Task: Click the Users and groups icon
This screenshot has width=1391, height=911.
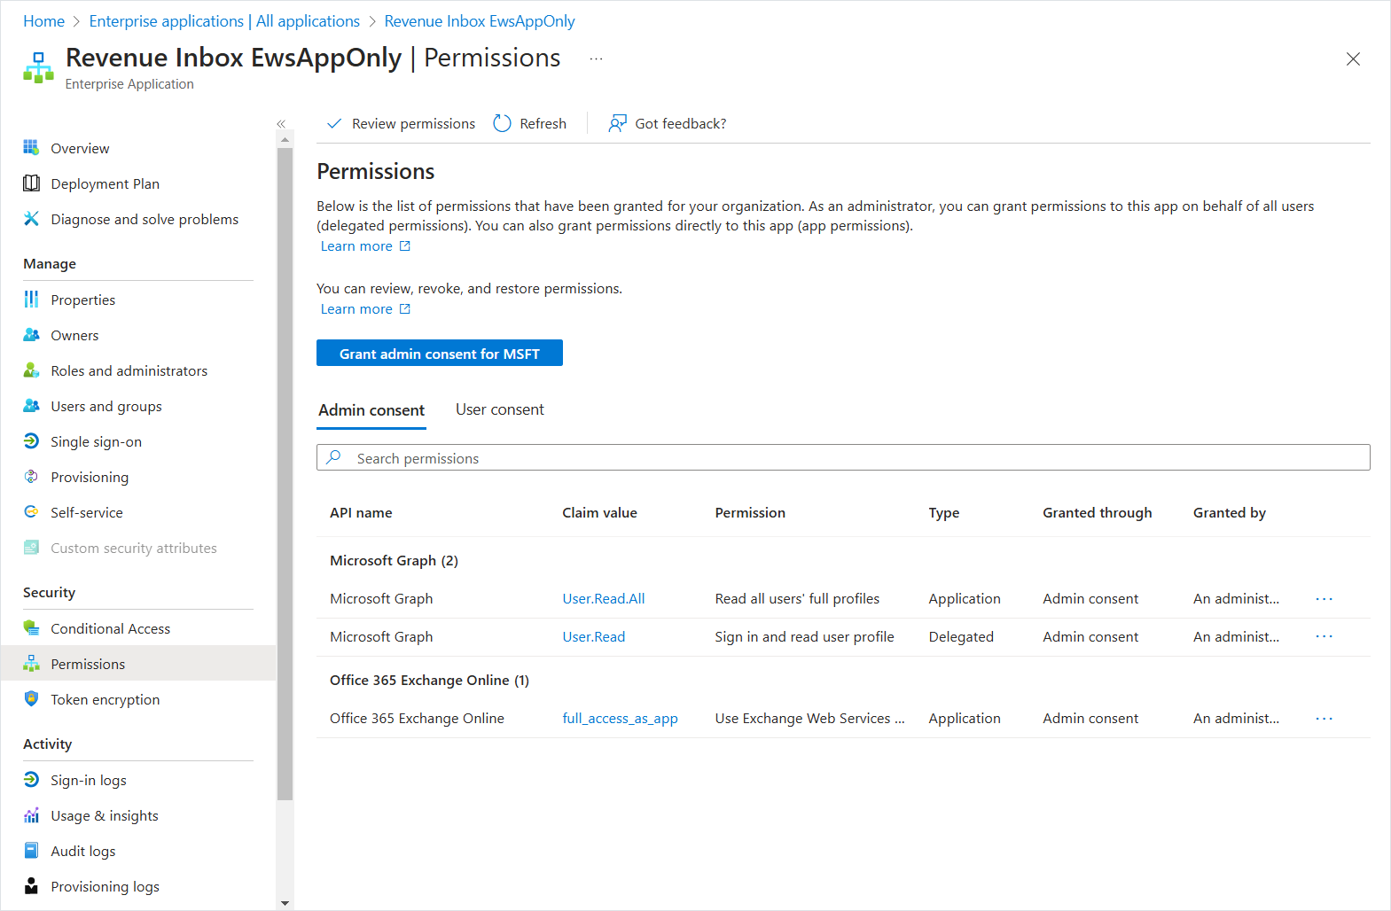Action: pyautogui.click(x=31, y=405)
